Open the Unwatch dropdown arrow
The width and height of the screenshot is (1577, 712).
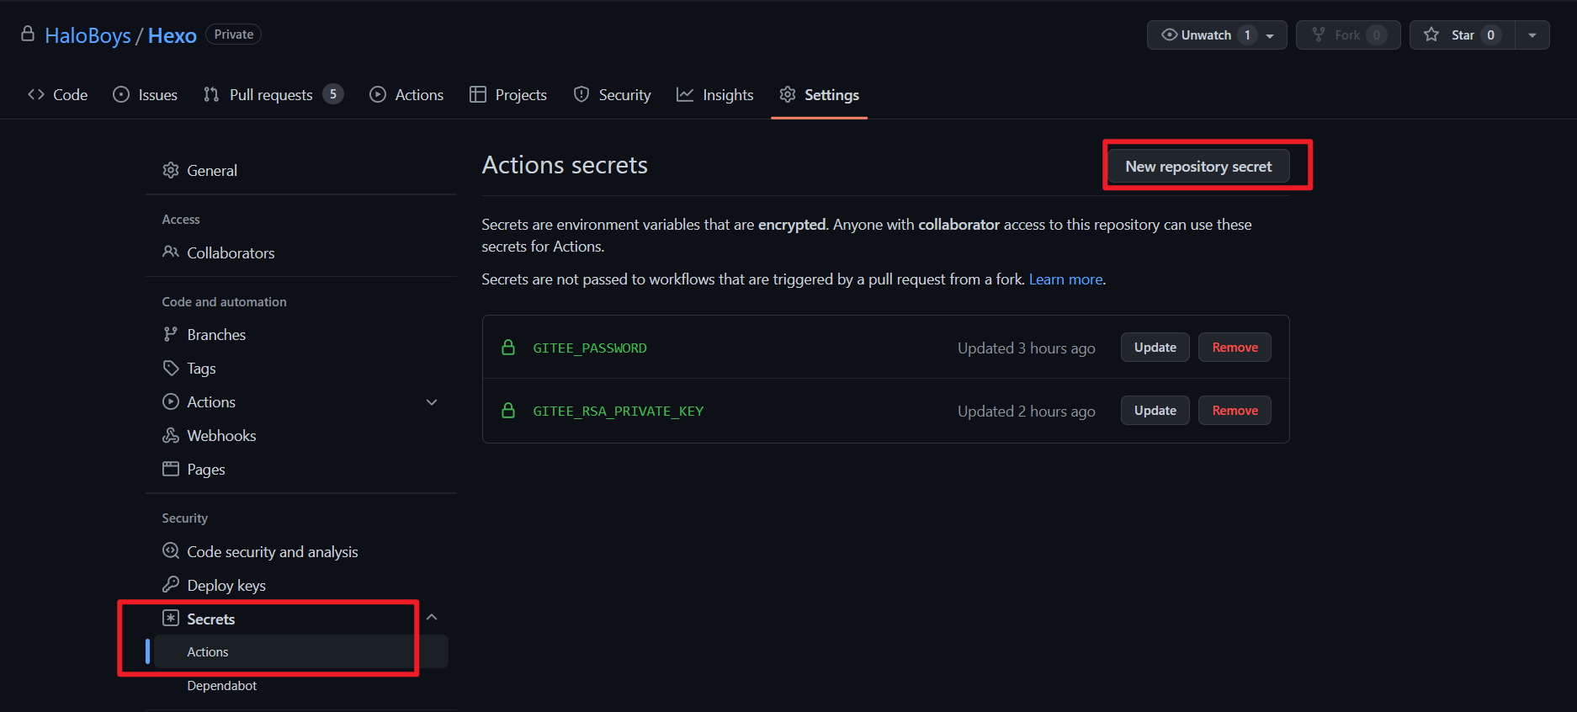coord(1270,35)
